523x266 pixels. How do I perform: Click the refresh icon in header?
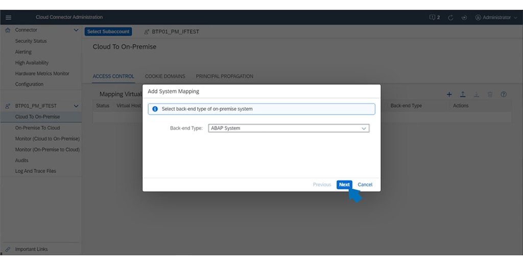[x=450, y=18]
